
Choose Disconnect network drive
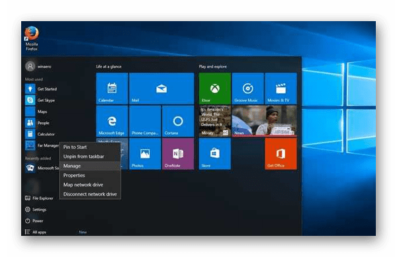(90, 194)
